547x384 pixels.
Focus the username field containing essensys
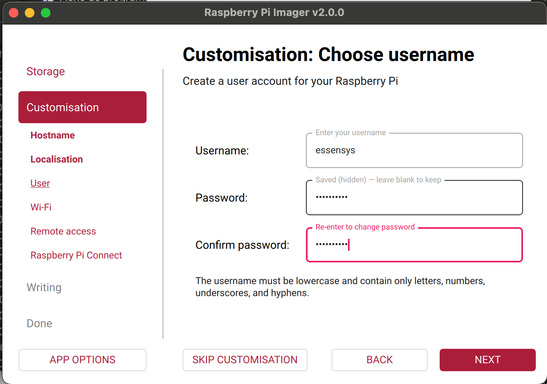(x=414, y=150)
